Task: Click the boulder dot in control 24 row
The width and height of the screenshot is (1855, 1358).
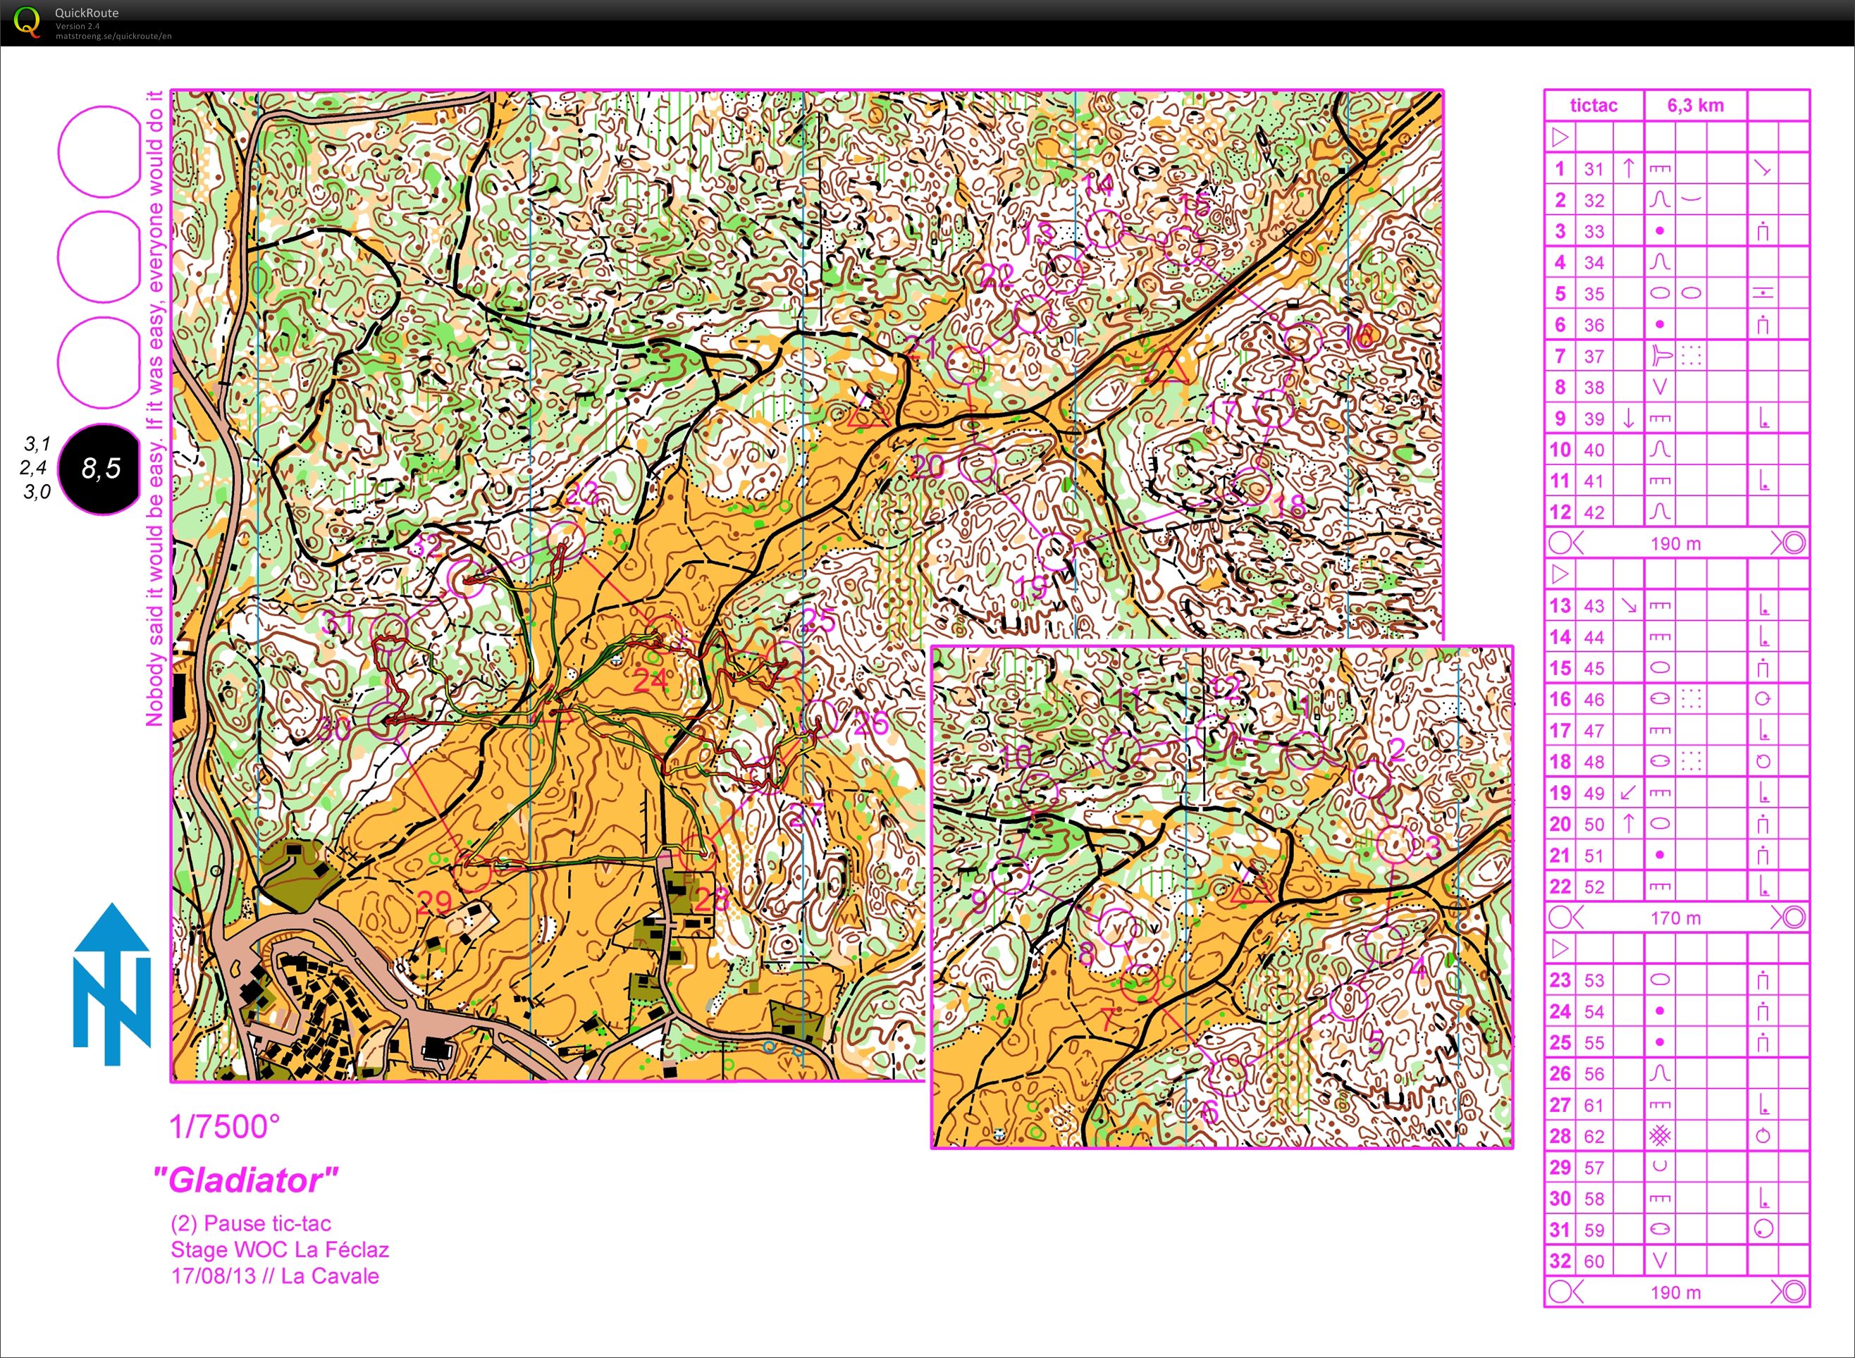Action: coord(1659,1011)
